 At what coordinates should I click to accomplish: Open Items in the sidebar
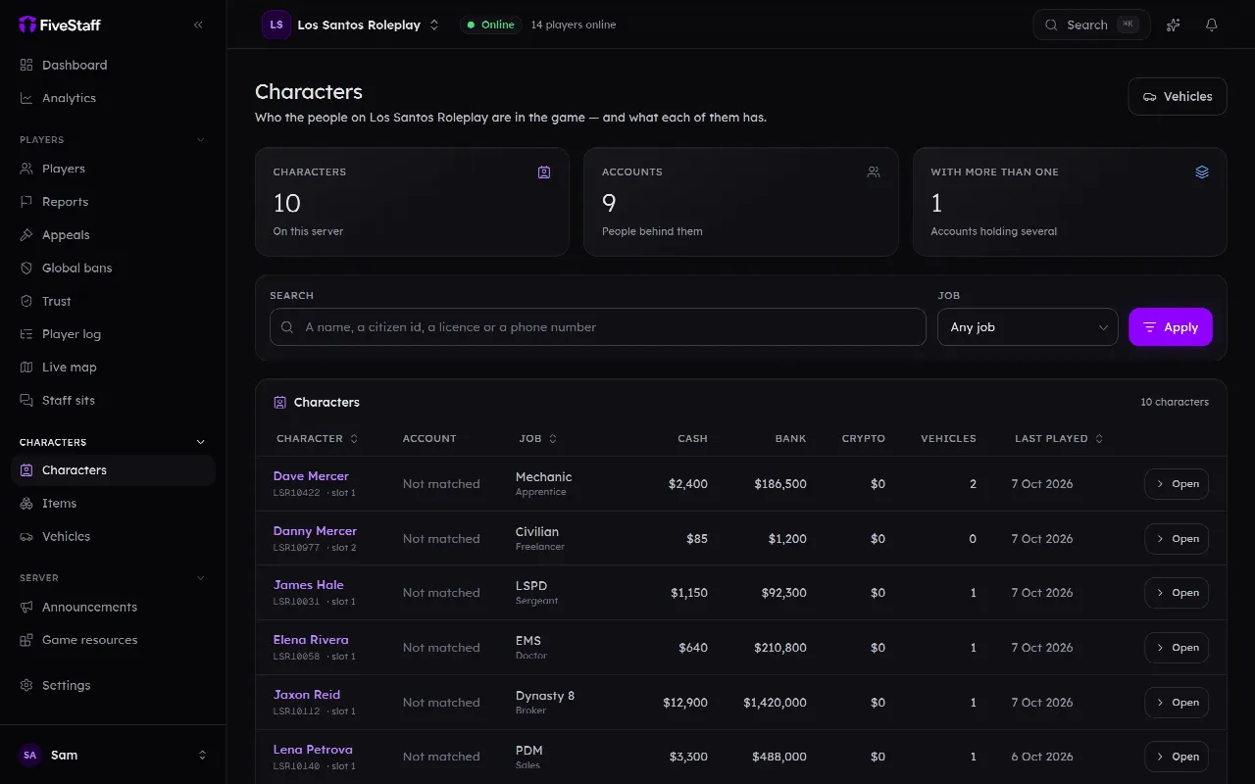[x=113, y=504]
